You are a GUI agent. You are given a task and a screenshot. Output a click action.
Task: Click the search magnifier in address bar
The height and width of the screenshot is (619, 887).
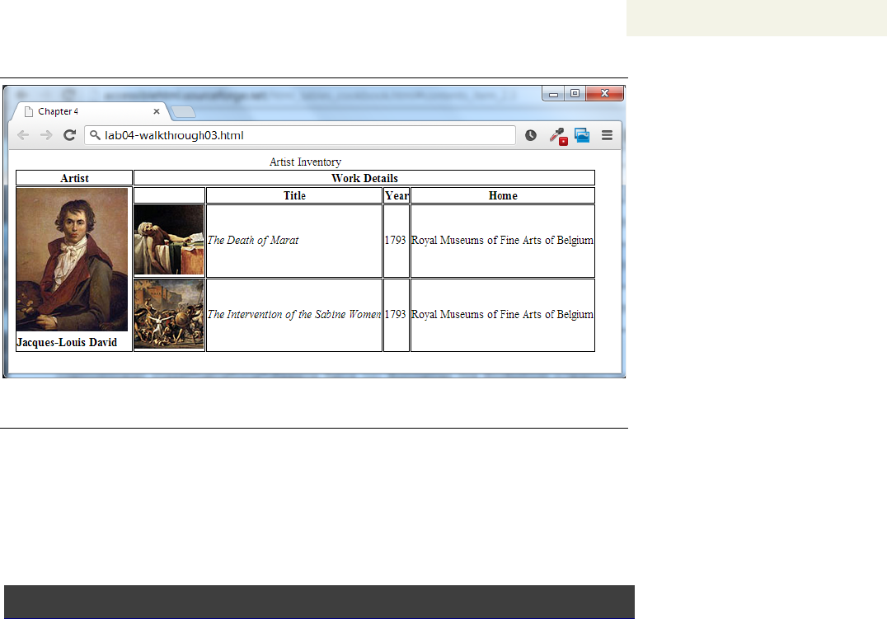(95, 135)
